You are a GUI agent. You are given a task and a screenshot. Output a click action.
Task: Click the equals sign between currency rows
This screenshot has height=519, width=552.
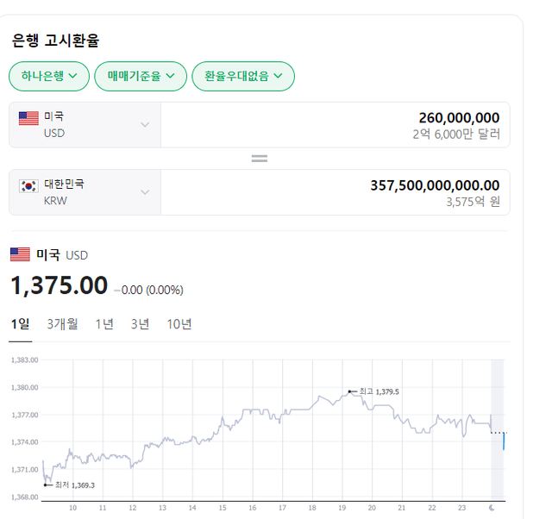pyautogui.click(x=259, y=159)
